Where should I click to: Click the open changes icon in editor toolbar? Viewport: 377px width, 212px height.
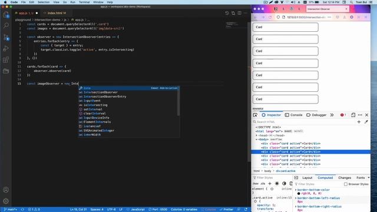click(x=233, y=13)
